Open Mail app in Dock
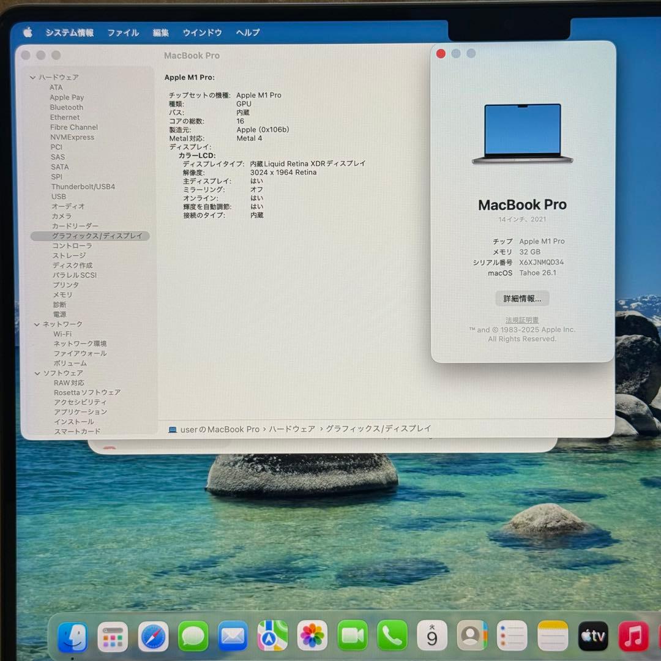661x661 pixels. pos(233,636)
